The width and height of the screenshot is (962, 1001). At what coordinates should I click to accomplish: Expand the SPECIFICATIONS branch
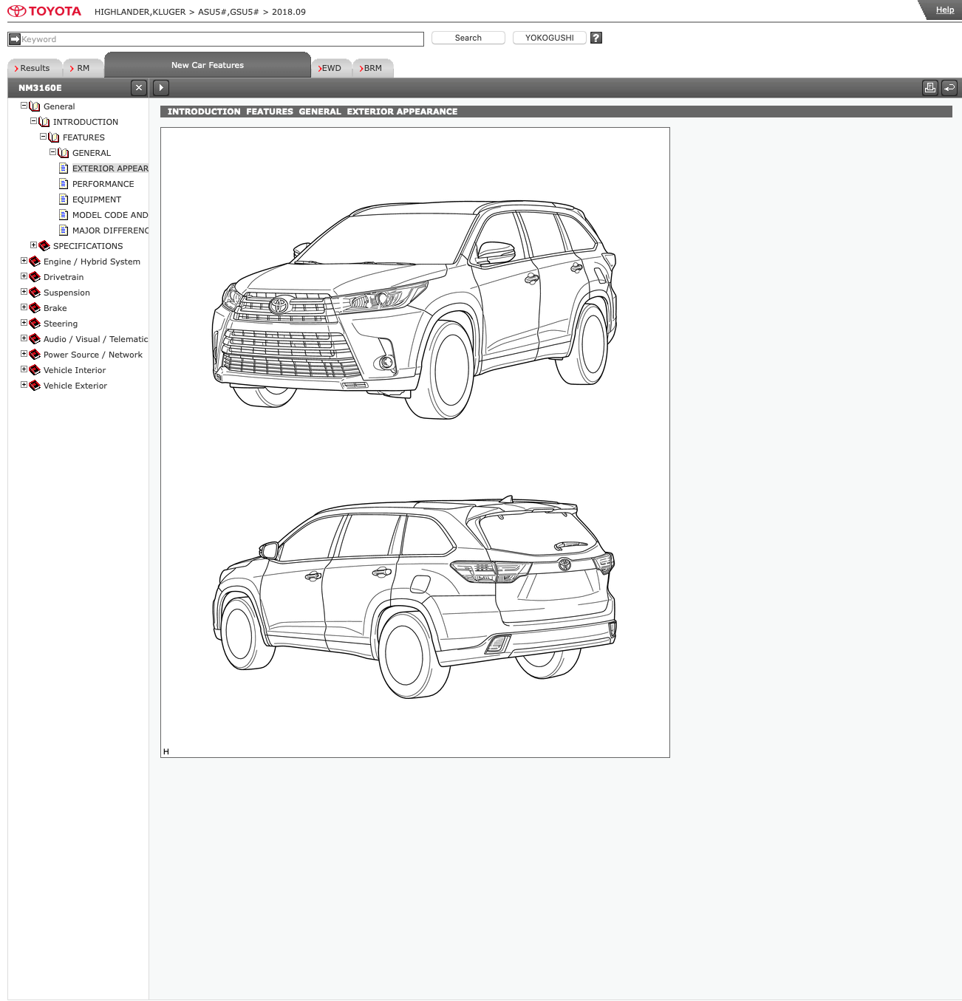pos(33,245)
